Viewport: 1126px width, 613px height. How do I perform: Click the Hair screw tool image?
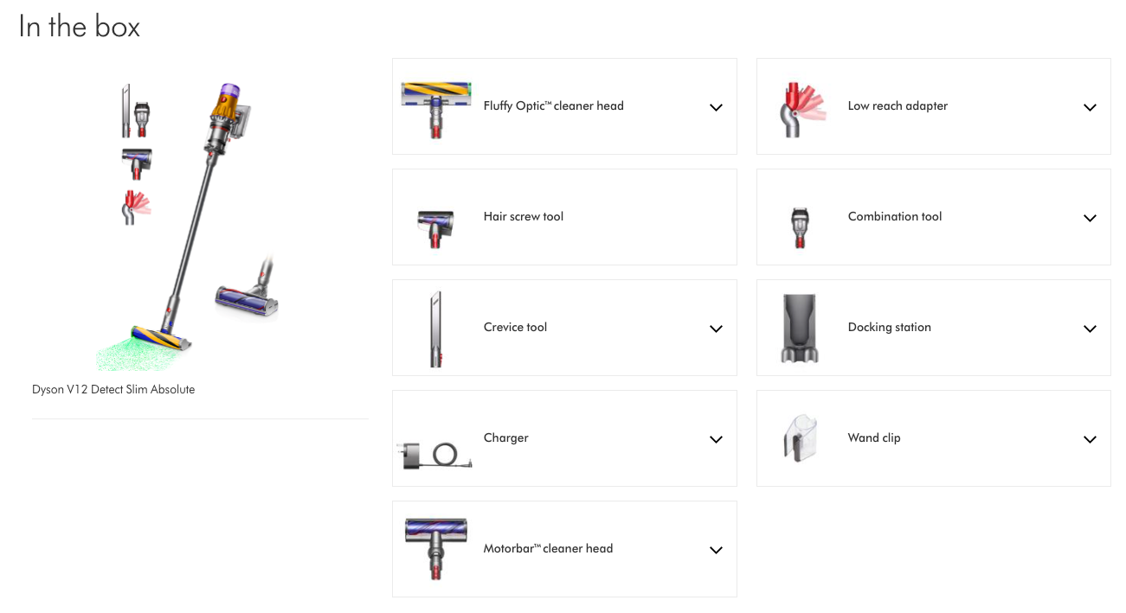[436, 227]
